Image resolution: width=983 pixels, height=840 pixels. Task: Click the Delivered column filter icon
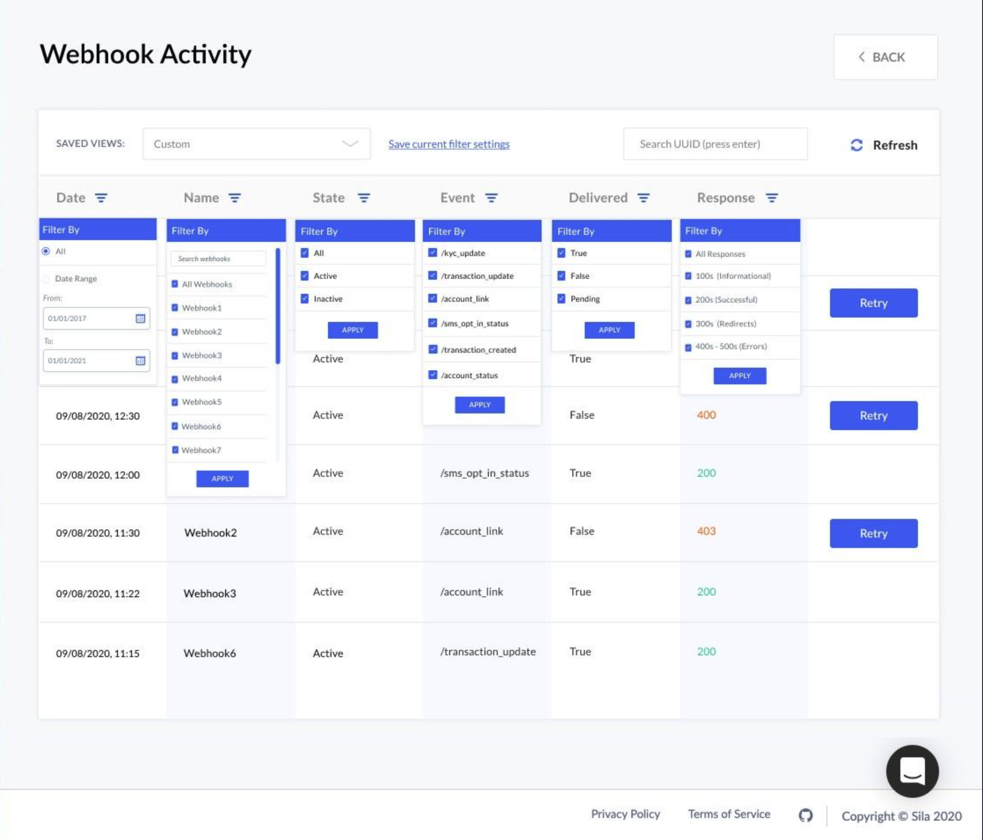(643, 198)
